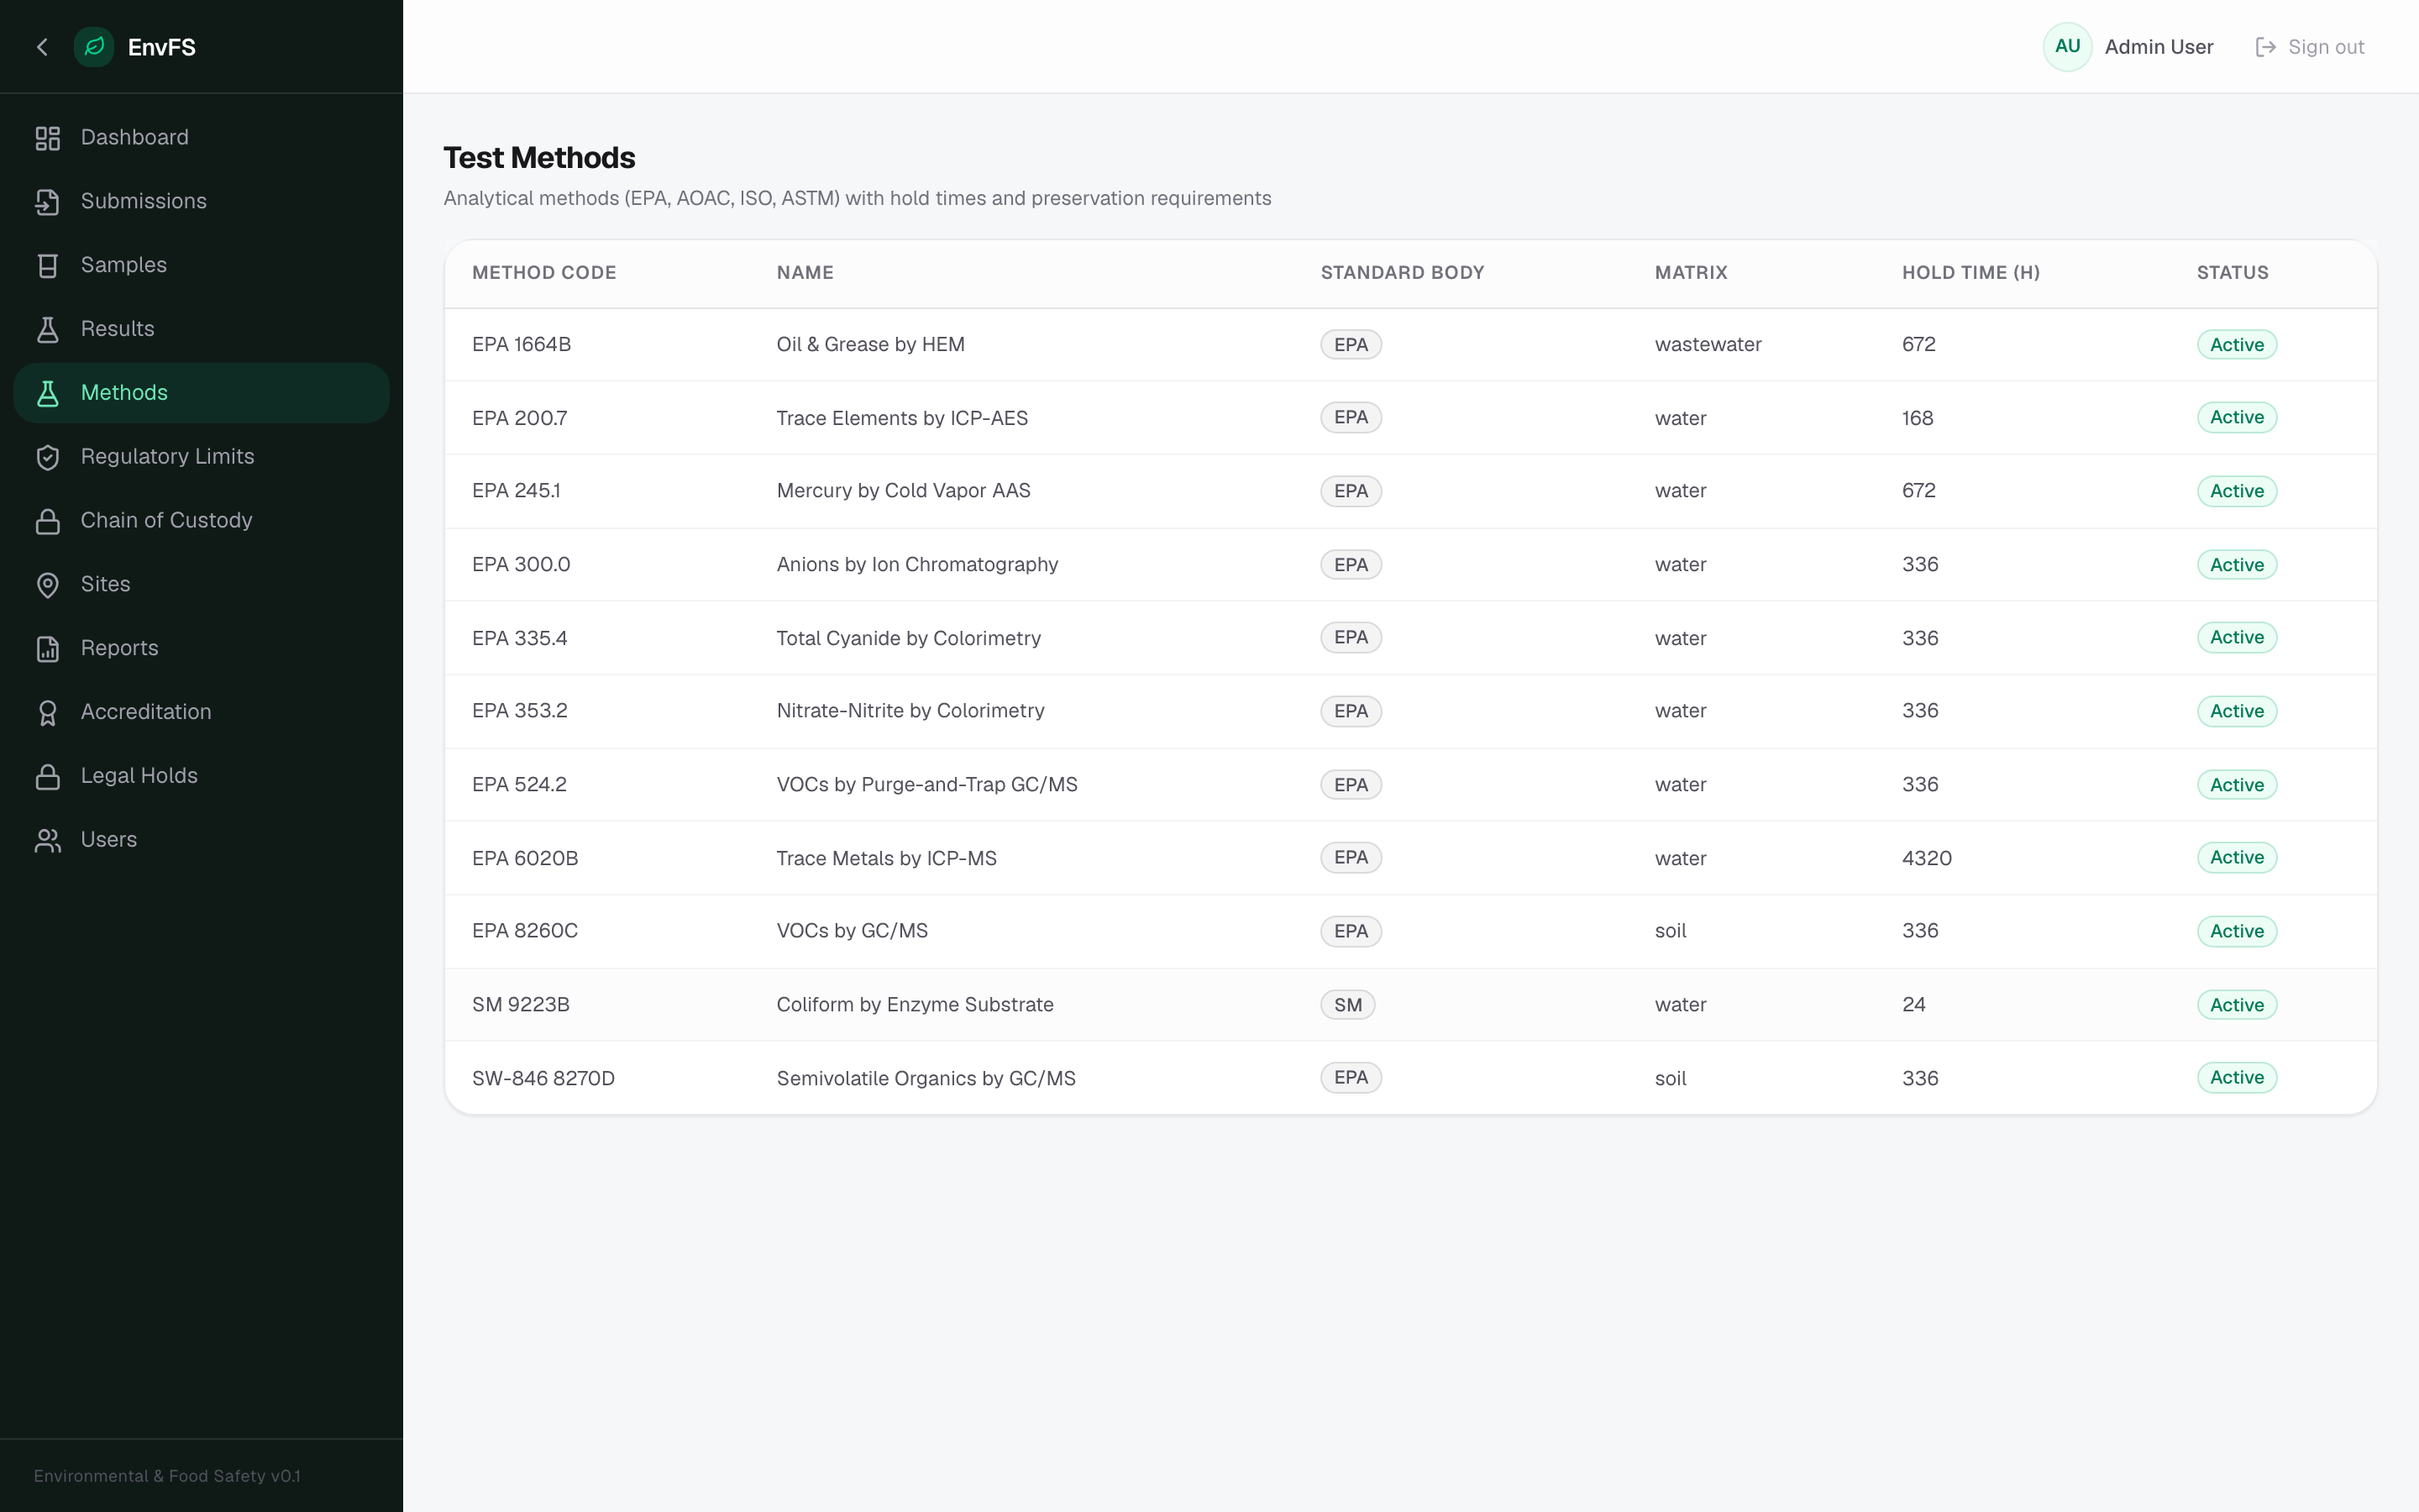This screenshot has width=2419, height=1512.
Task: Select the SM 9223B method code
Action: point(521,1005)
